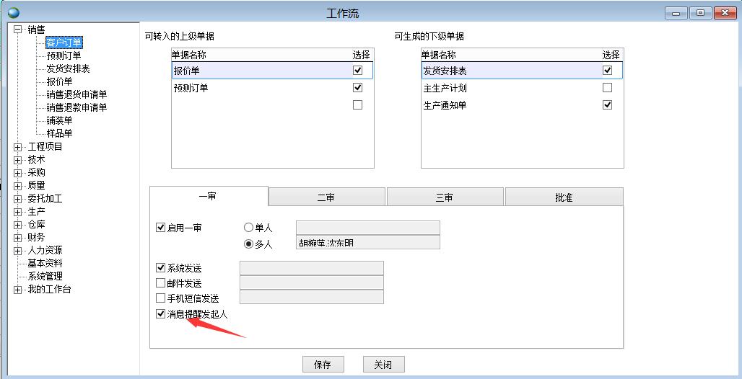The height and width of the screenshot is (379, 742).
Task: Uncheck 消息提醒发起人 checkbox
Action: [161, 314]
